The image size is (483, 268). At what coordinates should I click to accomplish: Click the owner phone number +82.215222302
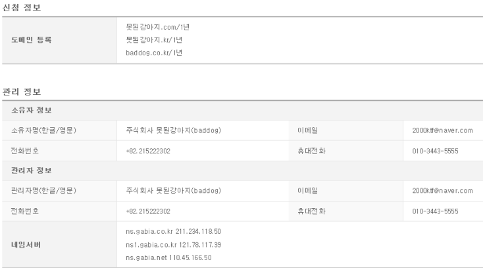click(x=148, y=151)
